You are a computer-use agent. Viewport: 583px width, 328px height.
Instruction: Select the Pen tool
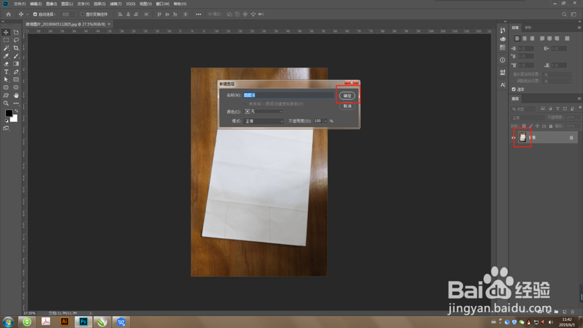click(16, 72)
